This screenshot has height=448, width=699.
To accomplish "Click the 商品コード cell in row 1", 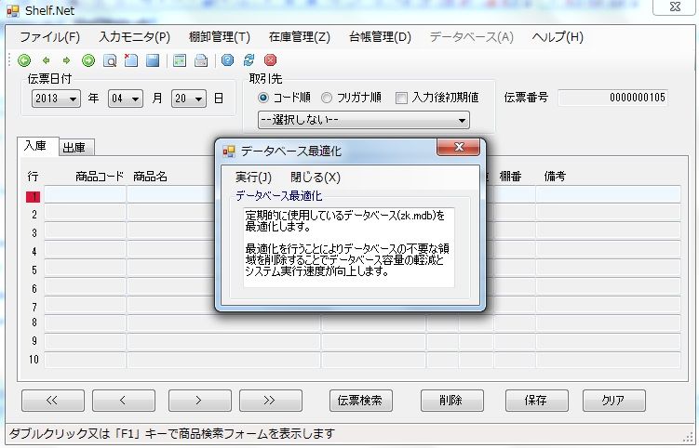I will [85, 194].
